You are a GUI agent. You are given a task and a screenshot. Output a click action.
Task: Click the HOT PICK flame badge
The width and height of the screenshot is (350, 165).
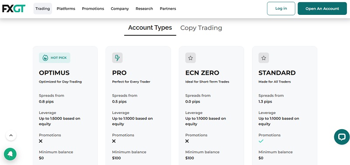pyautogui.click(x=54, y=58)
